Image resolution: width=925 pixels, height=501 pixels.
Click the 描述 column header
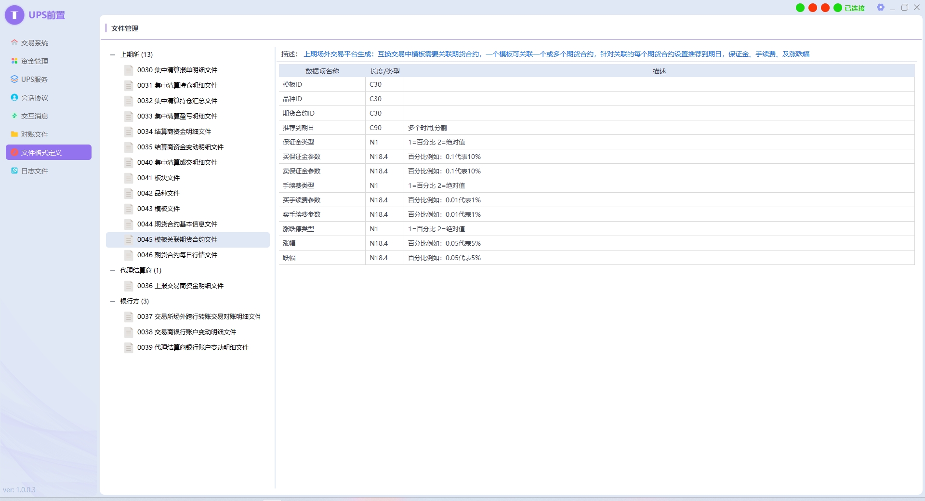(660, 71)
